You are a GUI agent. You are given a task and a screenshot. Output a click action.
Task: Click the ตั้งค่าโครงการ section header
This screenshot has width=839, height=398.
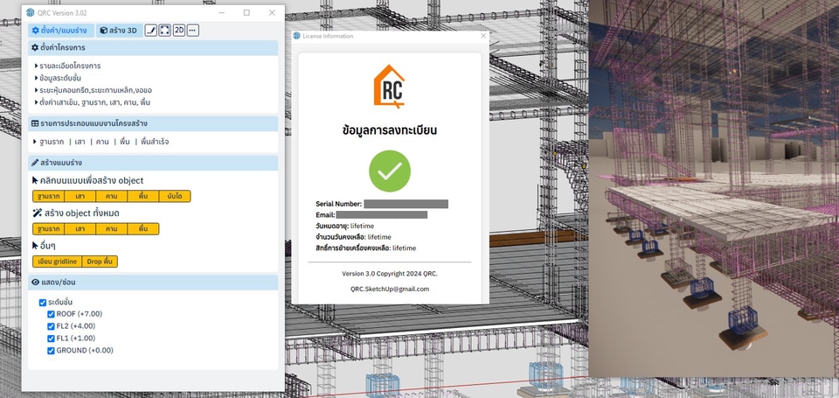pos(153,48)
